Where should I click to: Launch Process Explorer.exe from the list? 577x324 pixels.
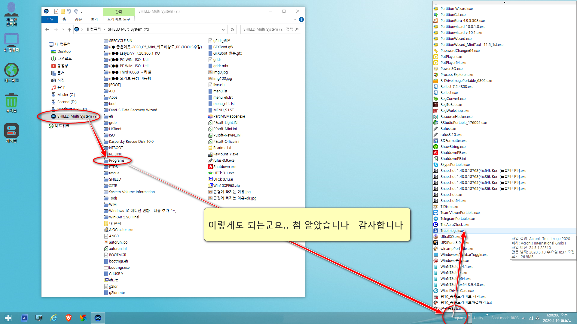point(453,75)
